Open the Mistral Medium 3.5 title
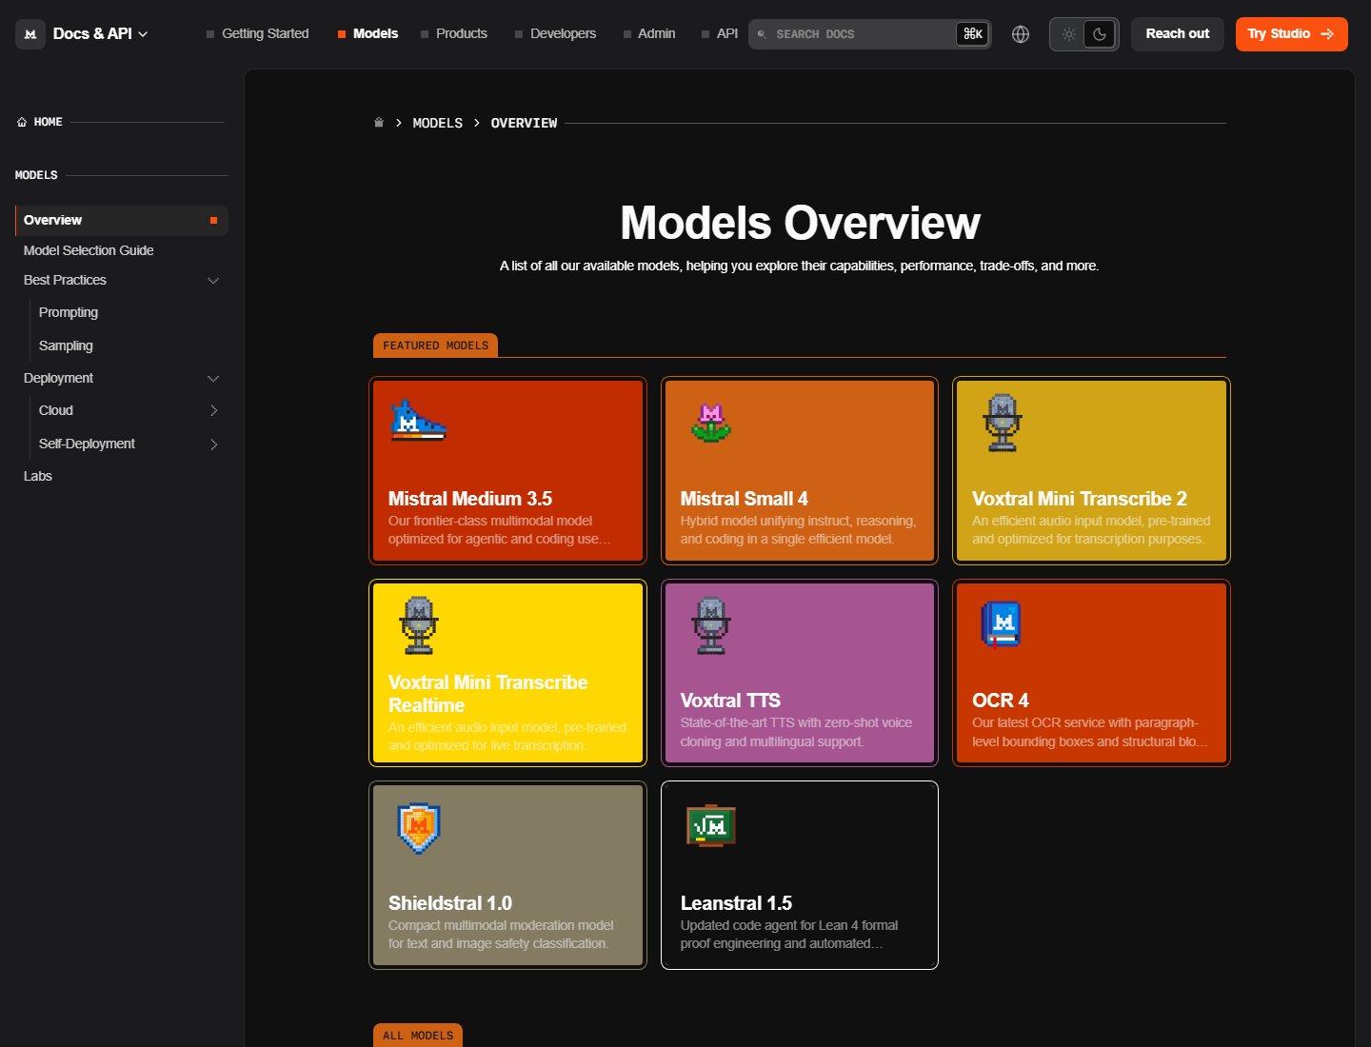Screen dimensions: 1371x1047 tap(470, 499)
